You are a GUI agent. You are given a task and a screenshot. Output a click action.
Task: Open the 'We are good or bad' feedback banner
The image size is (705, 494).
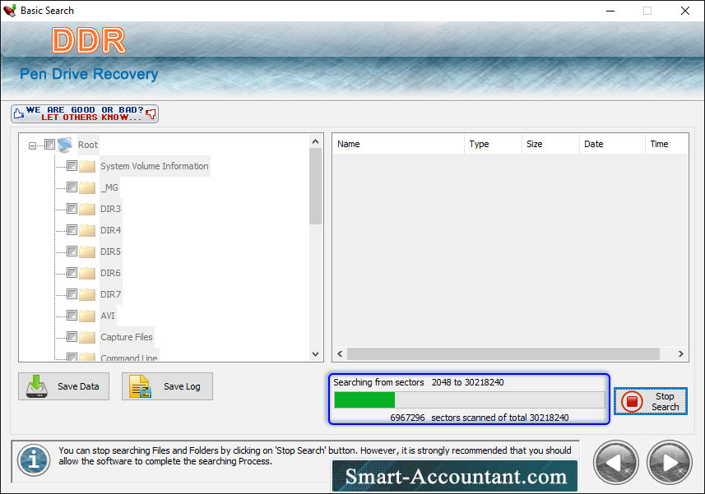(x=85, y=113)
